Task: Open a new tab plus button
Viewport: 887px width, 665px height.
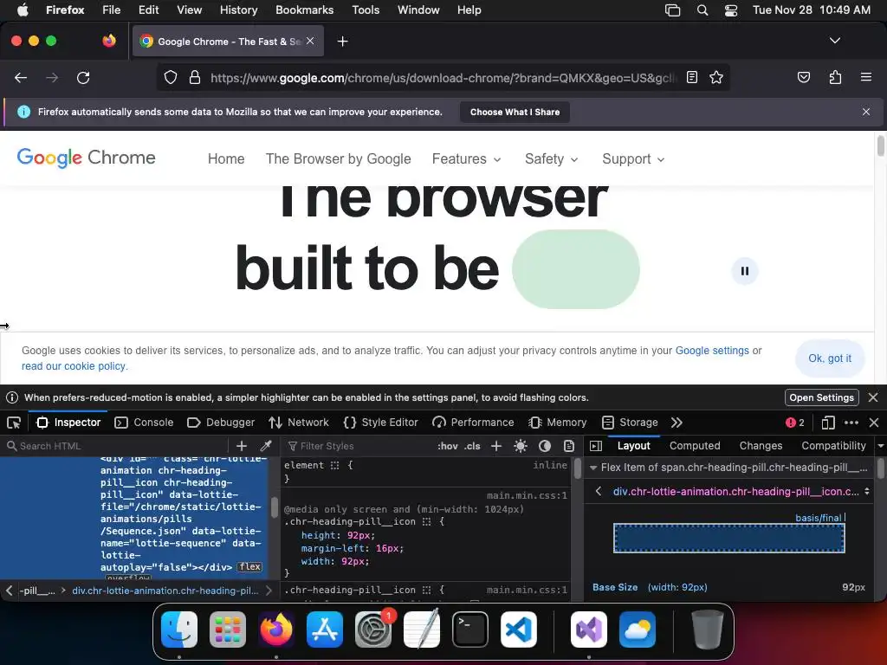Action: (x=342, y=42)
